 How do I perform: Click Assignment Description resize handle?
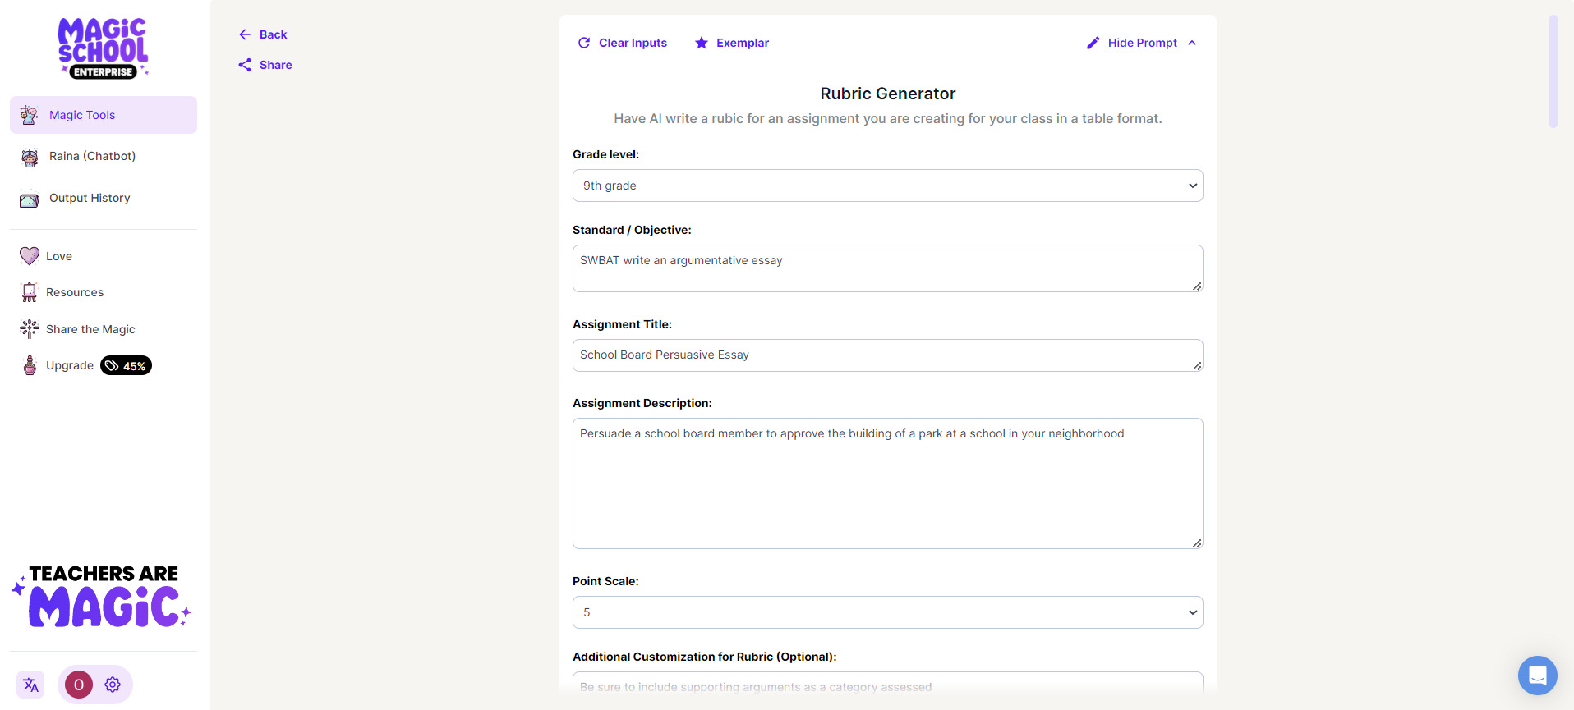tap(1197, 543)
